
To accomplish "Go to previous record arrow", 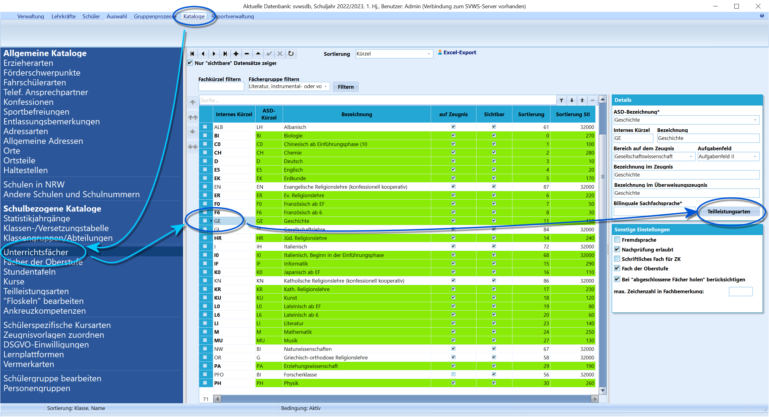I will click(x=203, y=54).
